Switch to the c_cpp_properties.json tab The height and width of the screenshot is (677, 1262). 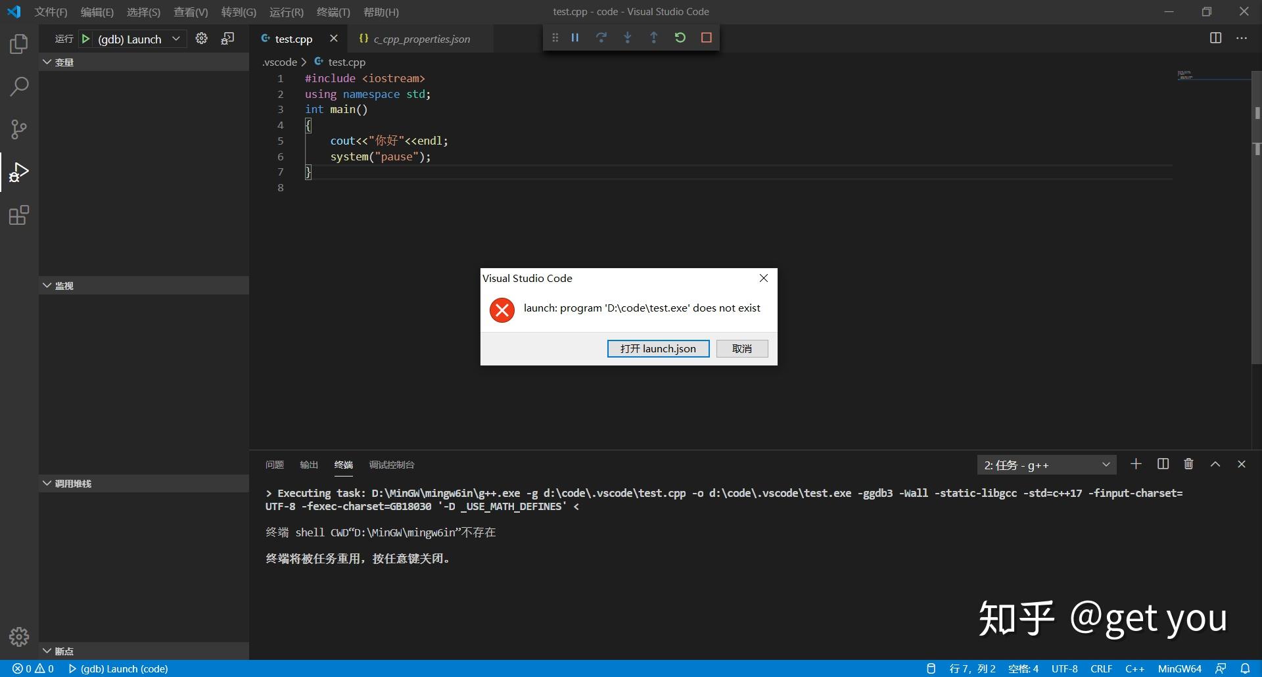click(x=421, y=39)
